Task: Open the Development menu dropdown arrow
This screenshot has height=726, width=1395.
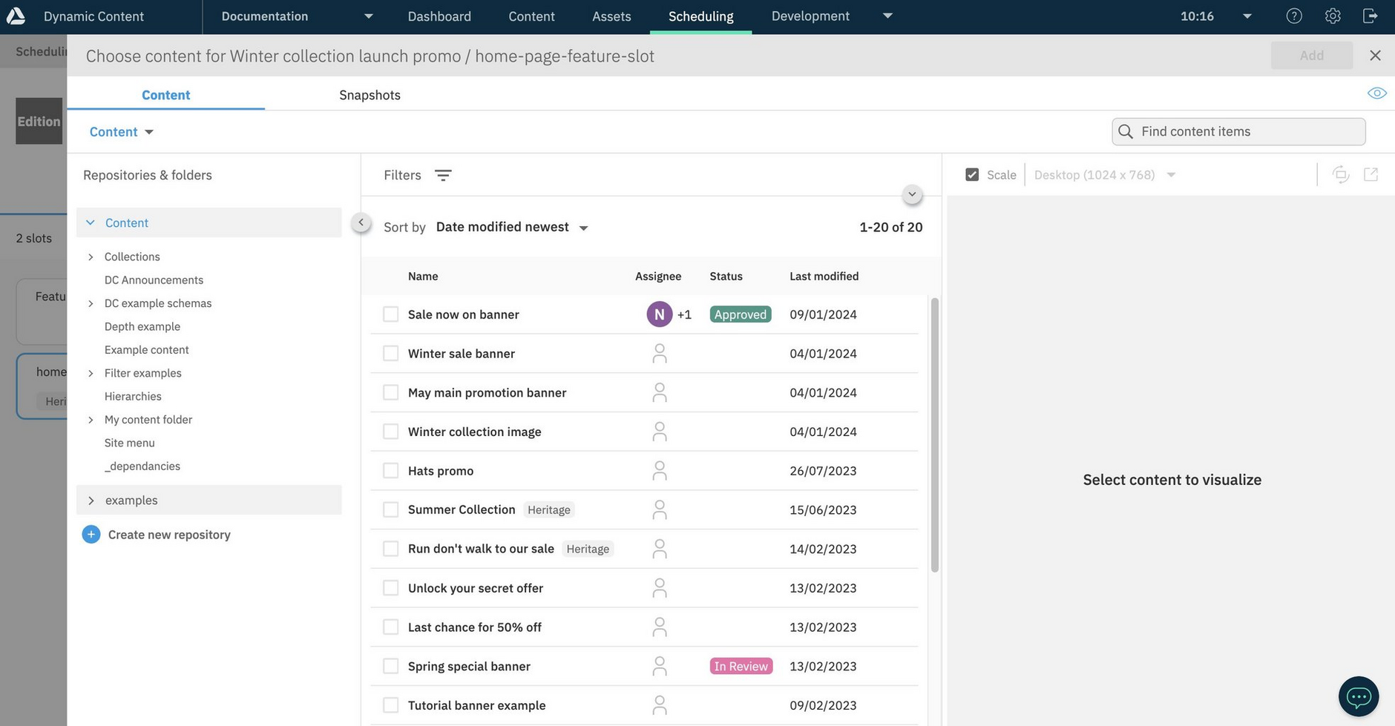Action: coord(887,16)
